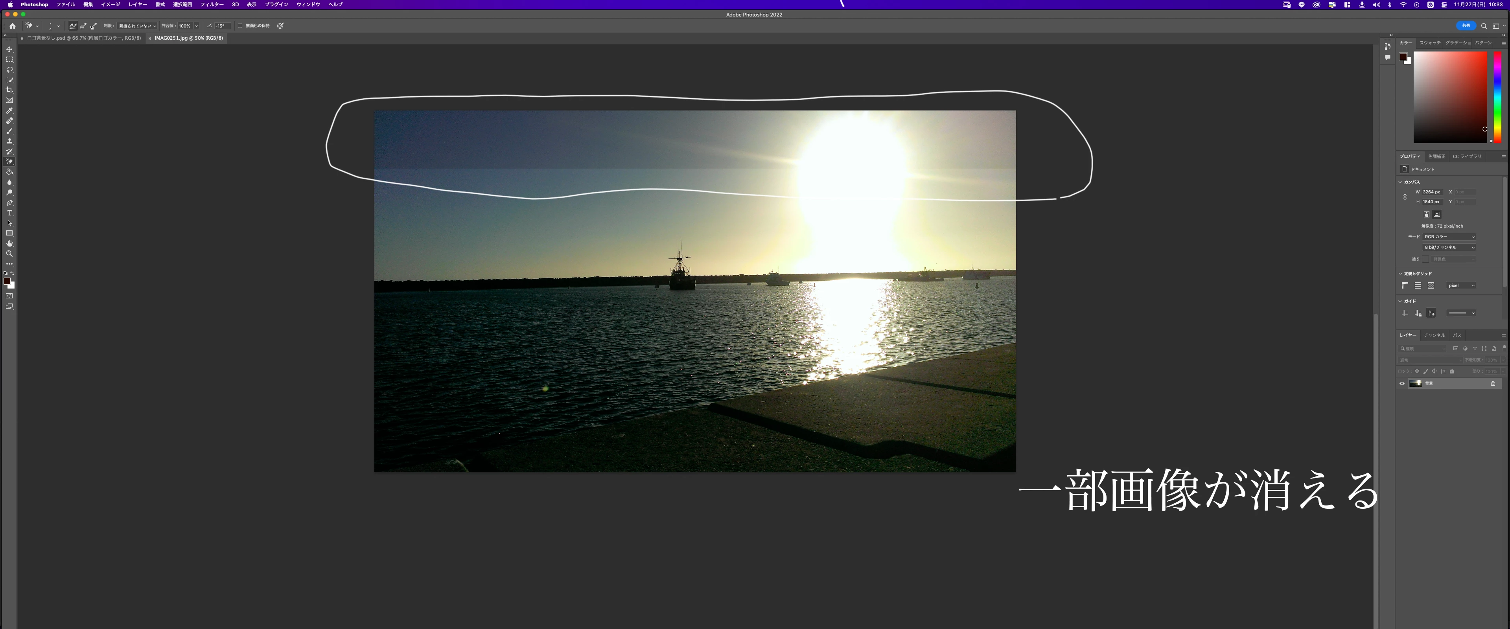This screenshot has height=629, width=1510.
Task: Collapse the カンバス section
Action: click(x=1400, y=182)
